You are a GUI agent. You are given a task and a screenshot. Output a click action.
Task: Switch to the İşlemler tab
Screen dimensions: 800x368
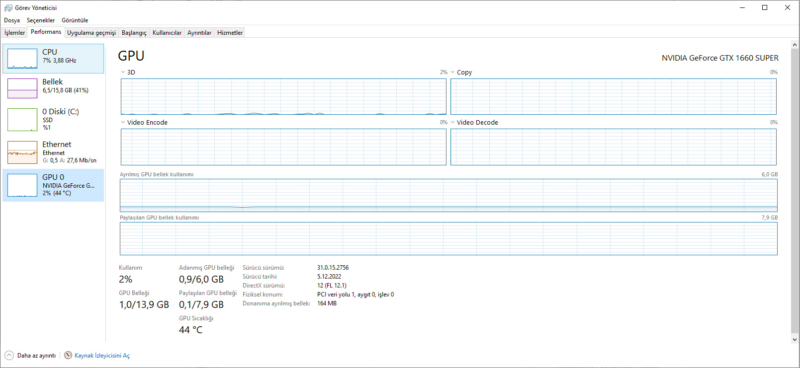15,33
